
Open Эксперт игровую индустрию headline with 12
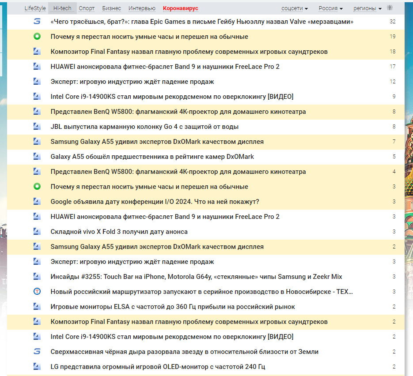(132, 82)
